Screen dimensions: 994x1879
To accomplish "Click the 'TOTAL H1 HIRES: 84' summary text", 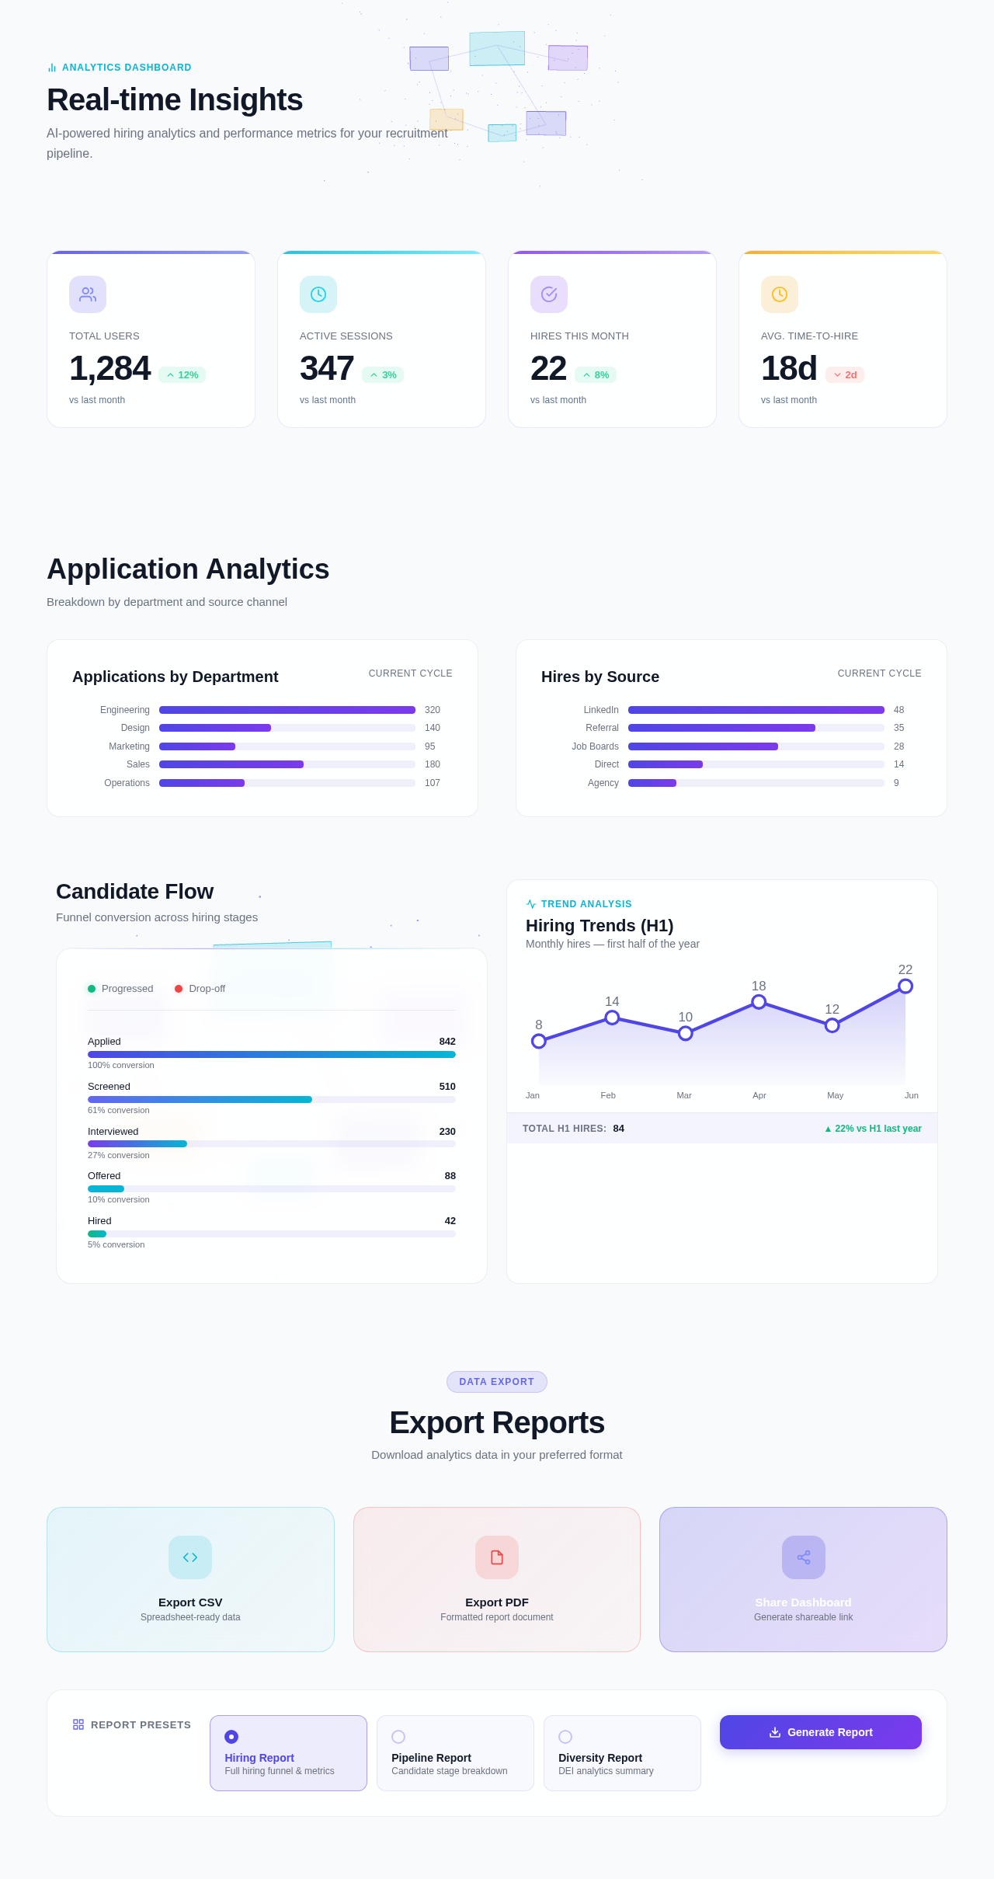I will click(x=573, y=1129).
